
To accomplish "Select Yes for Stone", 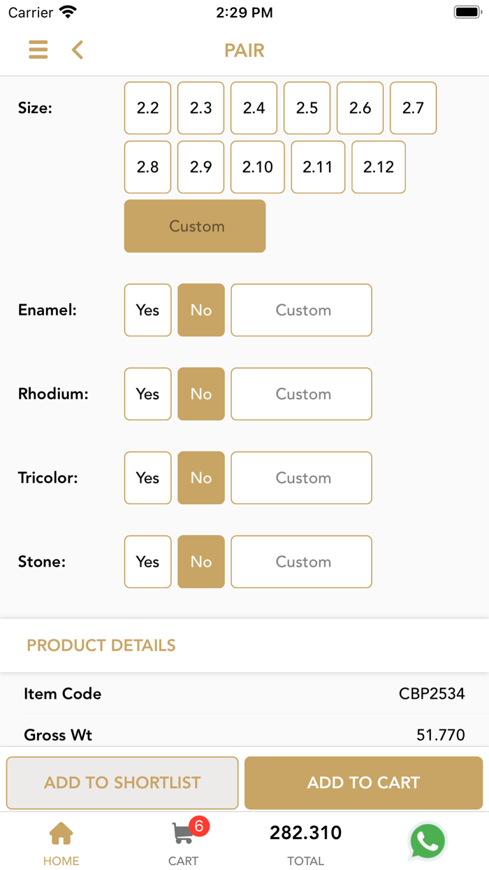I will click(x=147, y=562).
